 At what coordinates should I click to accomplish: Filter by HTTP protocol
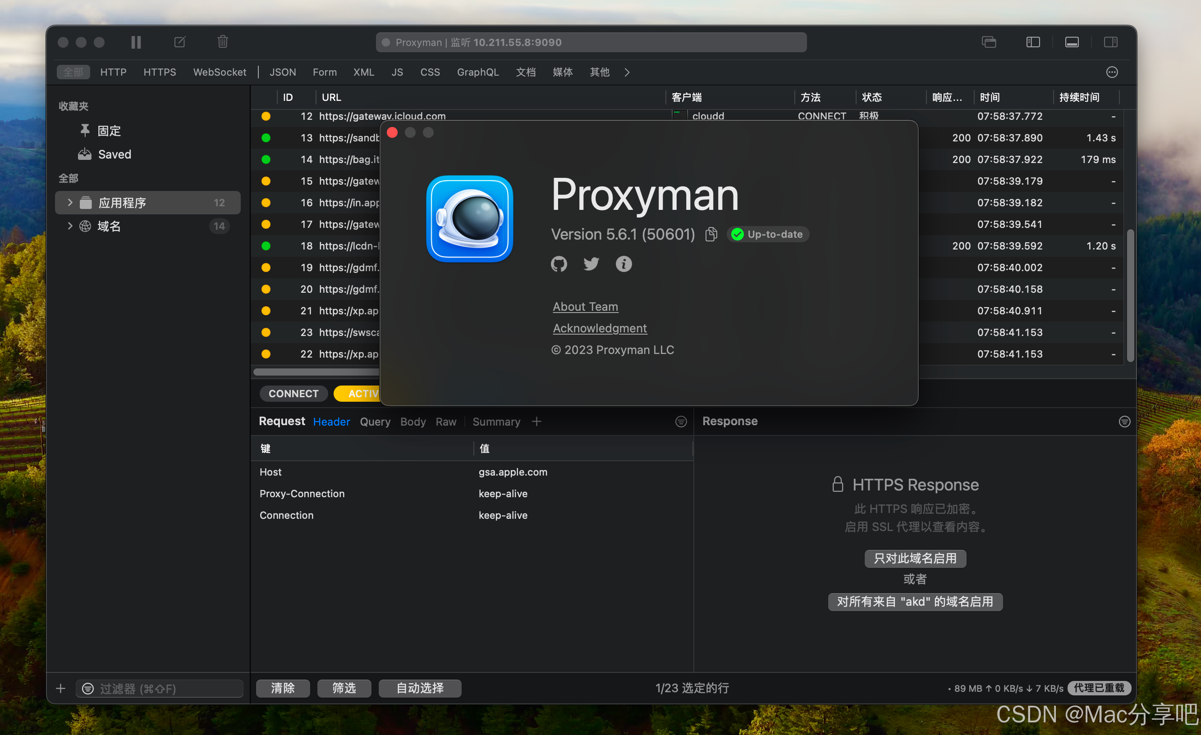113,72
